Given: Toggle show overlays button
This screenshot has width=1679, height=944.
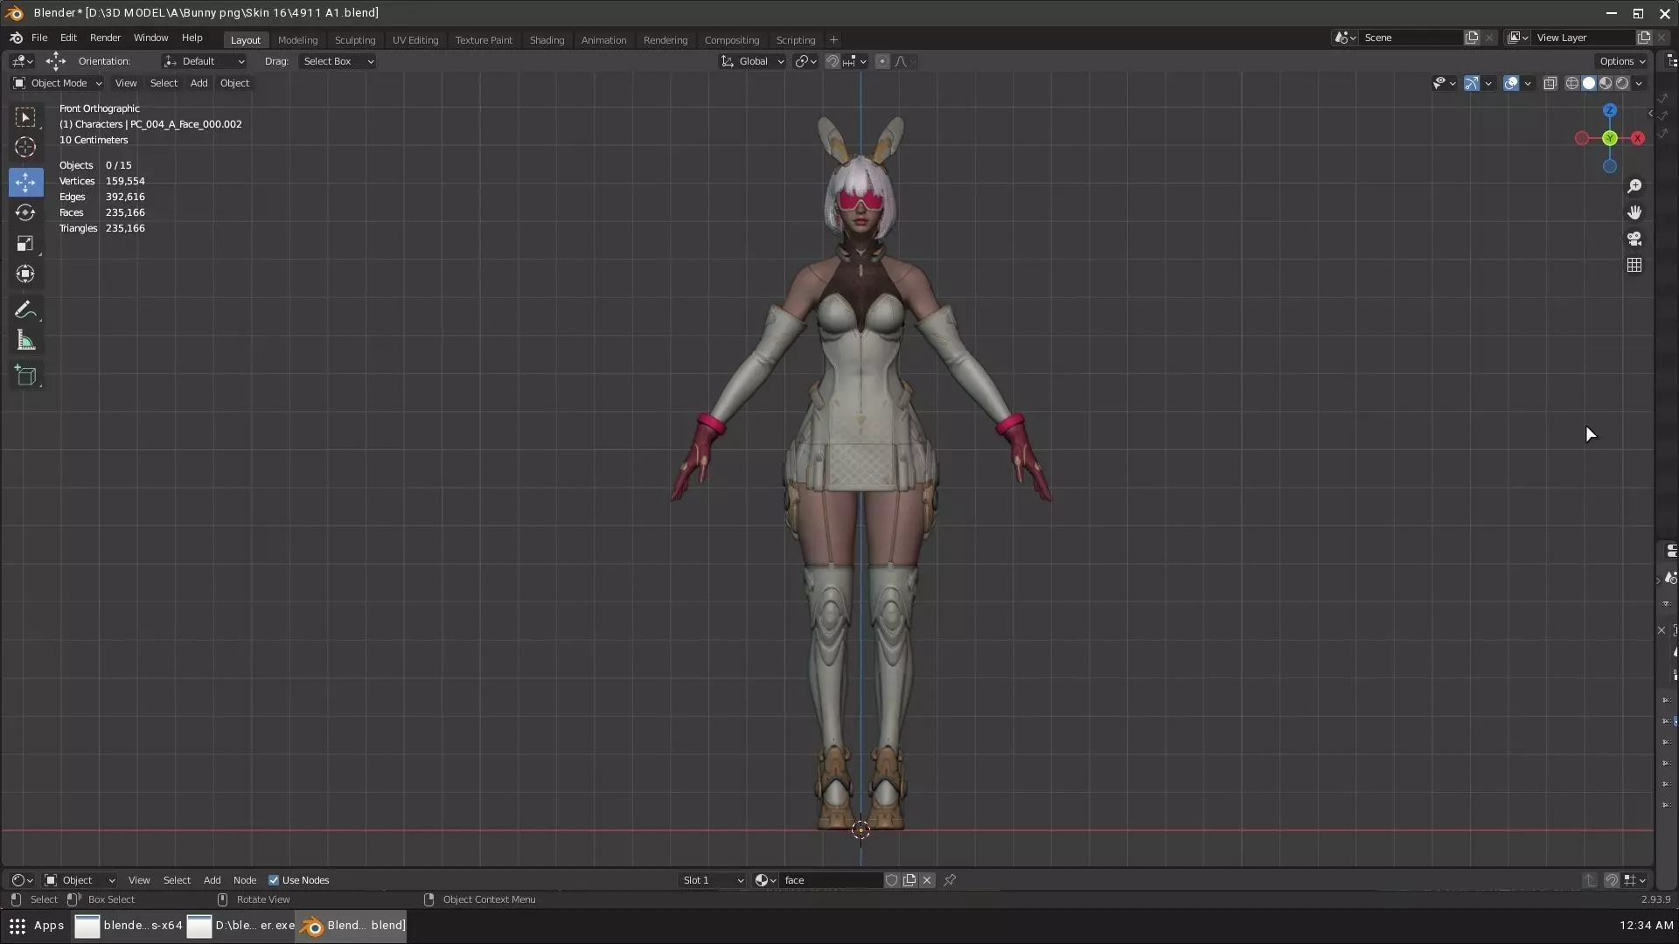Looking at the screenshot, I should [x=1510, y=83].
